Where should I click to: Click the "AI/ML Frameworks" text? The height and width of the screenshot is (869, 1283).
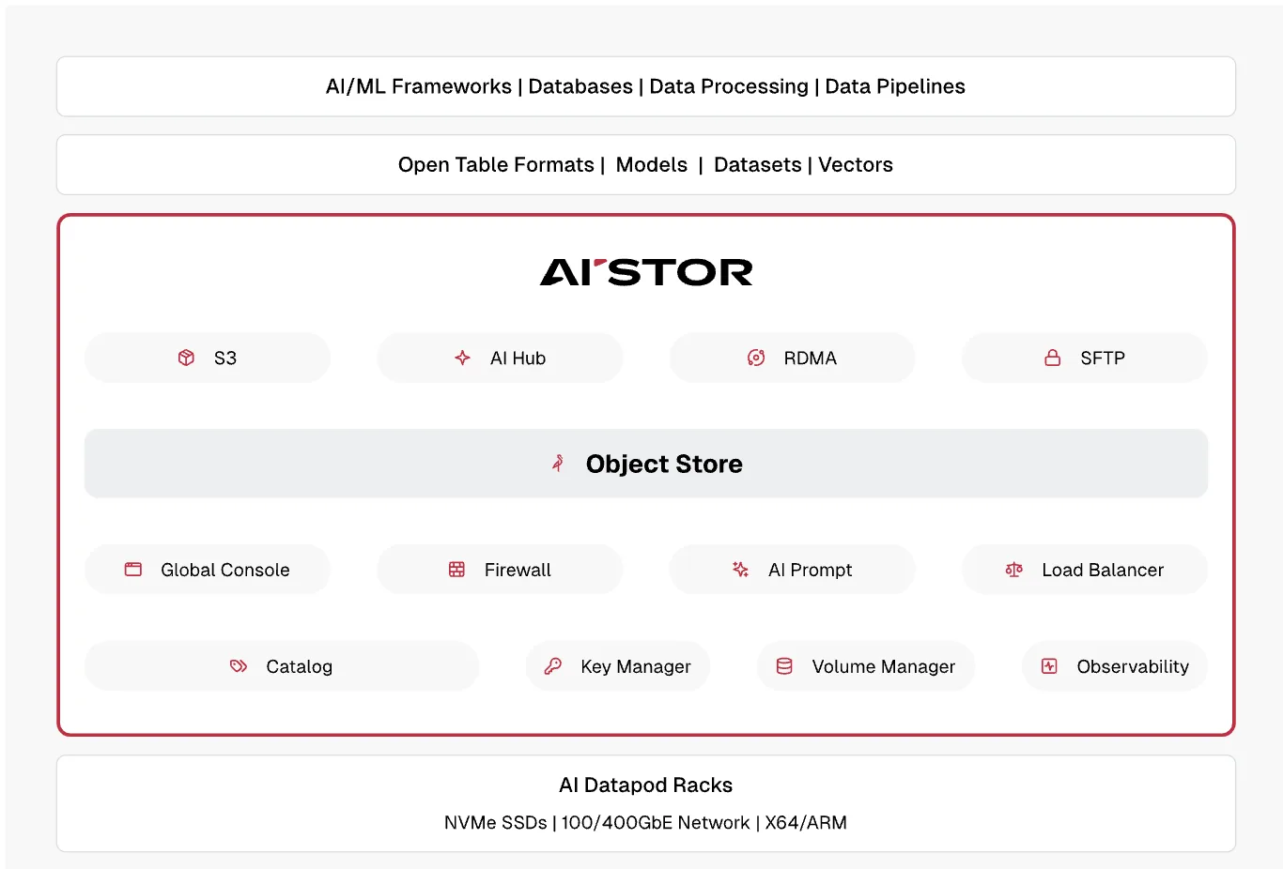(419, 86)
